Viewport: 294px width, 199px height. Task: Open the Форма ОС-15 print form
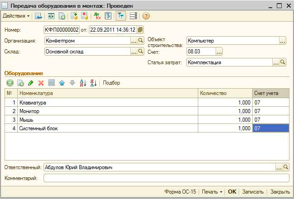click(x=180, y=192)
